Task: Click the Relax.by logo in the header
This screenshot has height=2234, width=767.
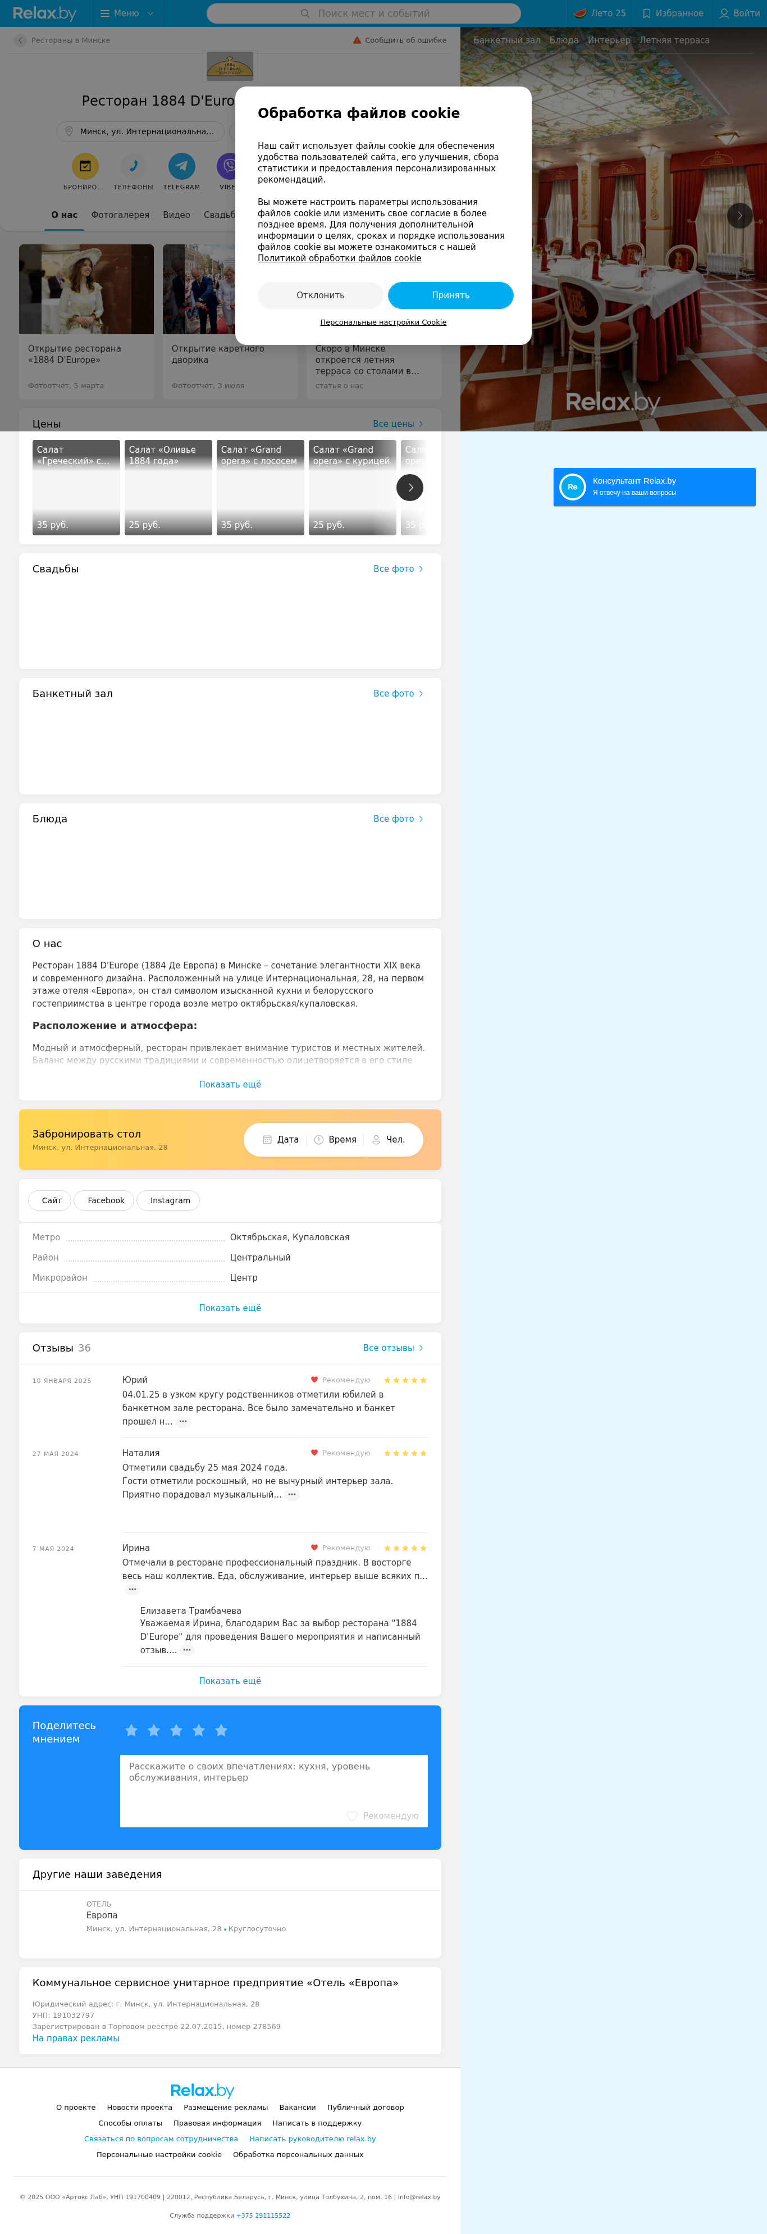Action: (x=44, y=13)
